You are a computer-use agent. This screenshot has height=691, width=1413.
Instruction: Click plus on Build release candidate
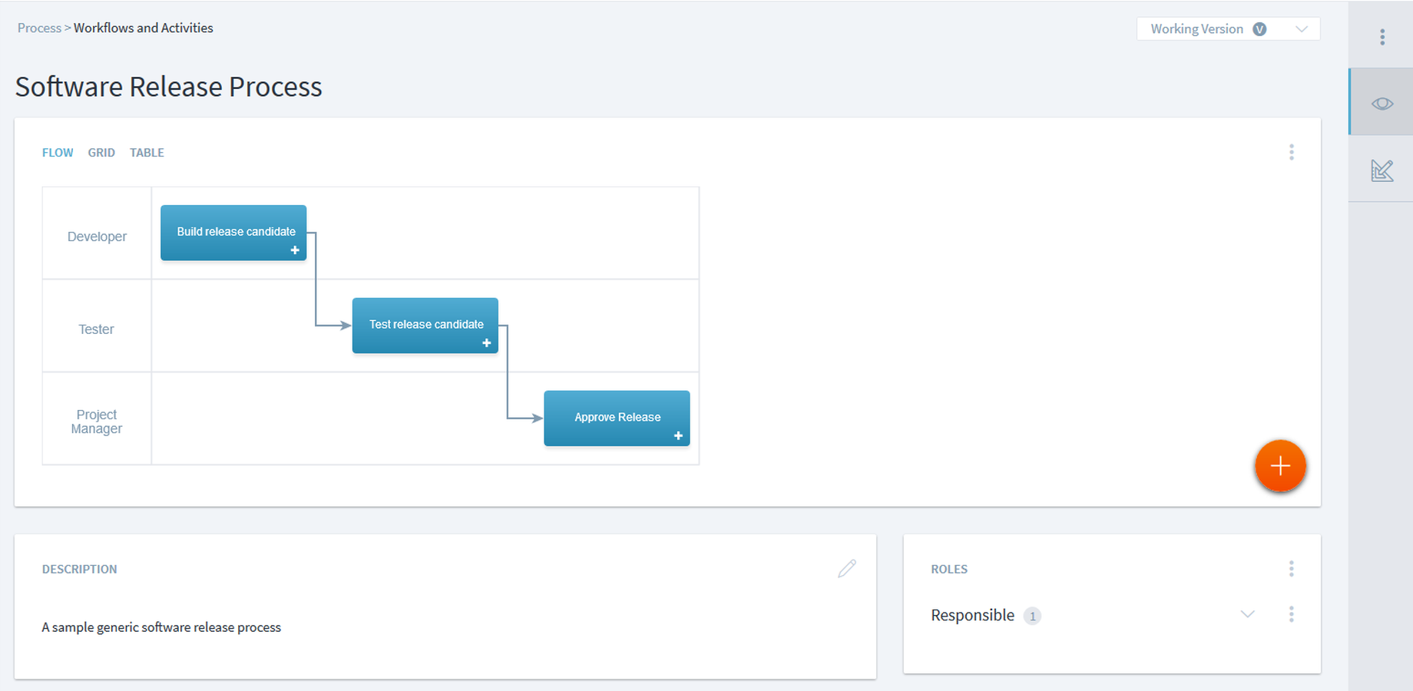click(295, 250)
